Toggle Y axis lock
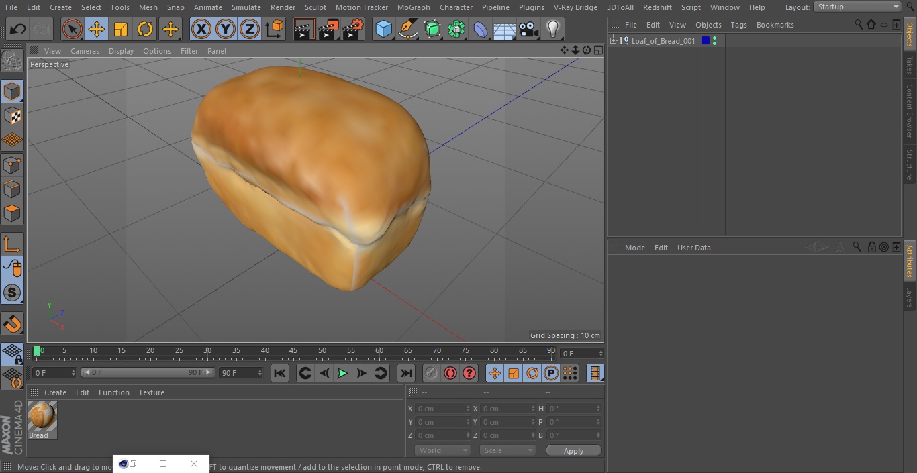This screenshot has height=473, width=917. [226, 30]
